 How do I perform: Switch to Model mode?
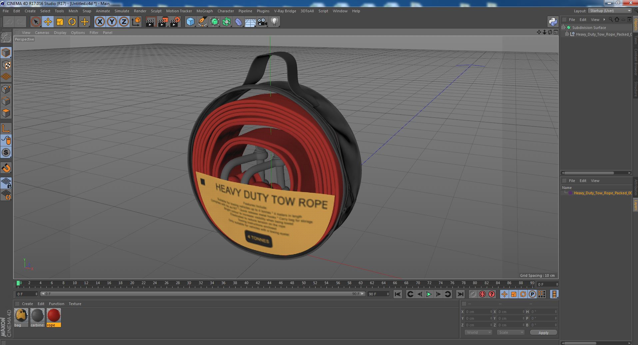click(6, 53)
